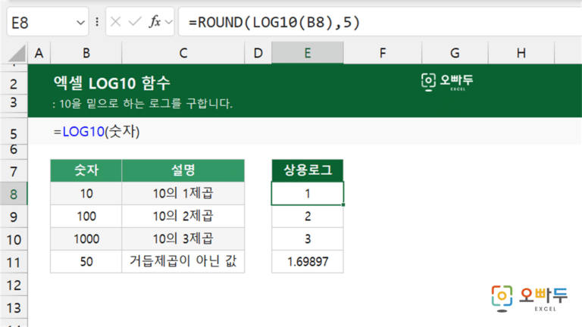Click the '상용로그' table header
The width and height of the screenshot is (582, 327).
[308, 170]
